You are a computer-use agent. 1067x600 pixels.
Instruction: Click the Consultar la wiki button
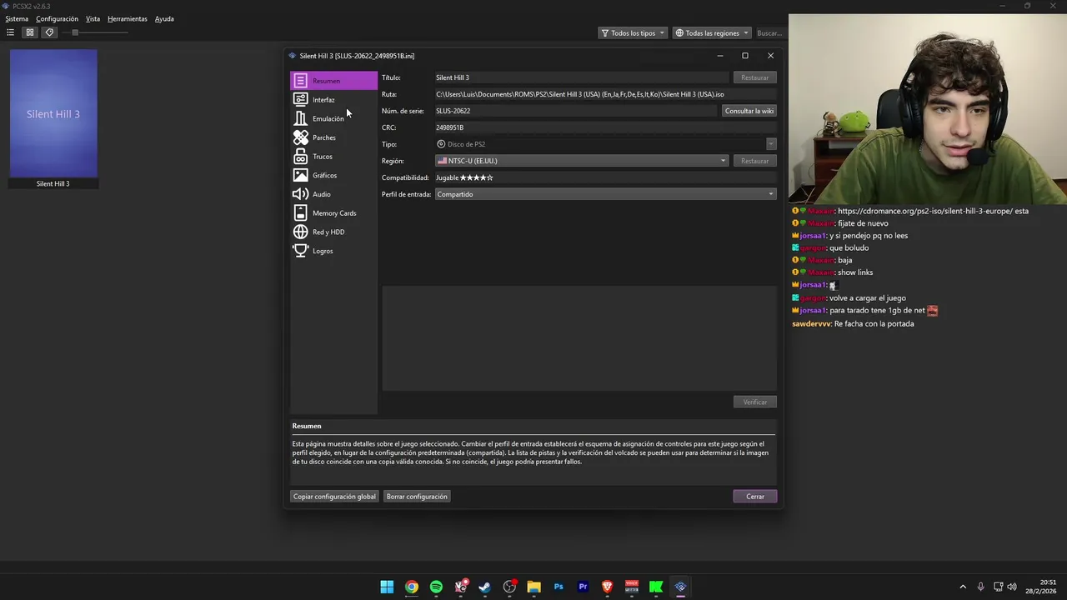point(749,111)
